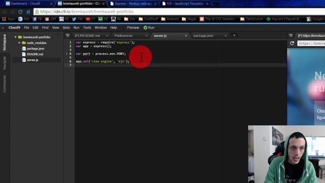Open the preview pane tab menu icon

coord(290,36)
